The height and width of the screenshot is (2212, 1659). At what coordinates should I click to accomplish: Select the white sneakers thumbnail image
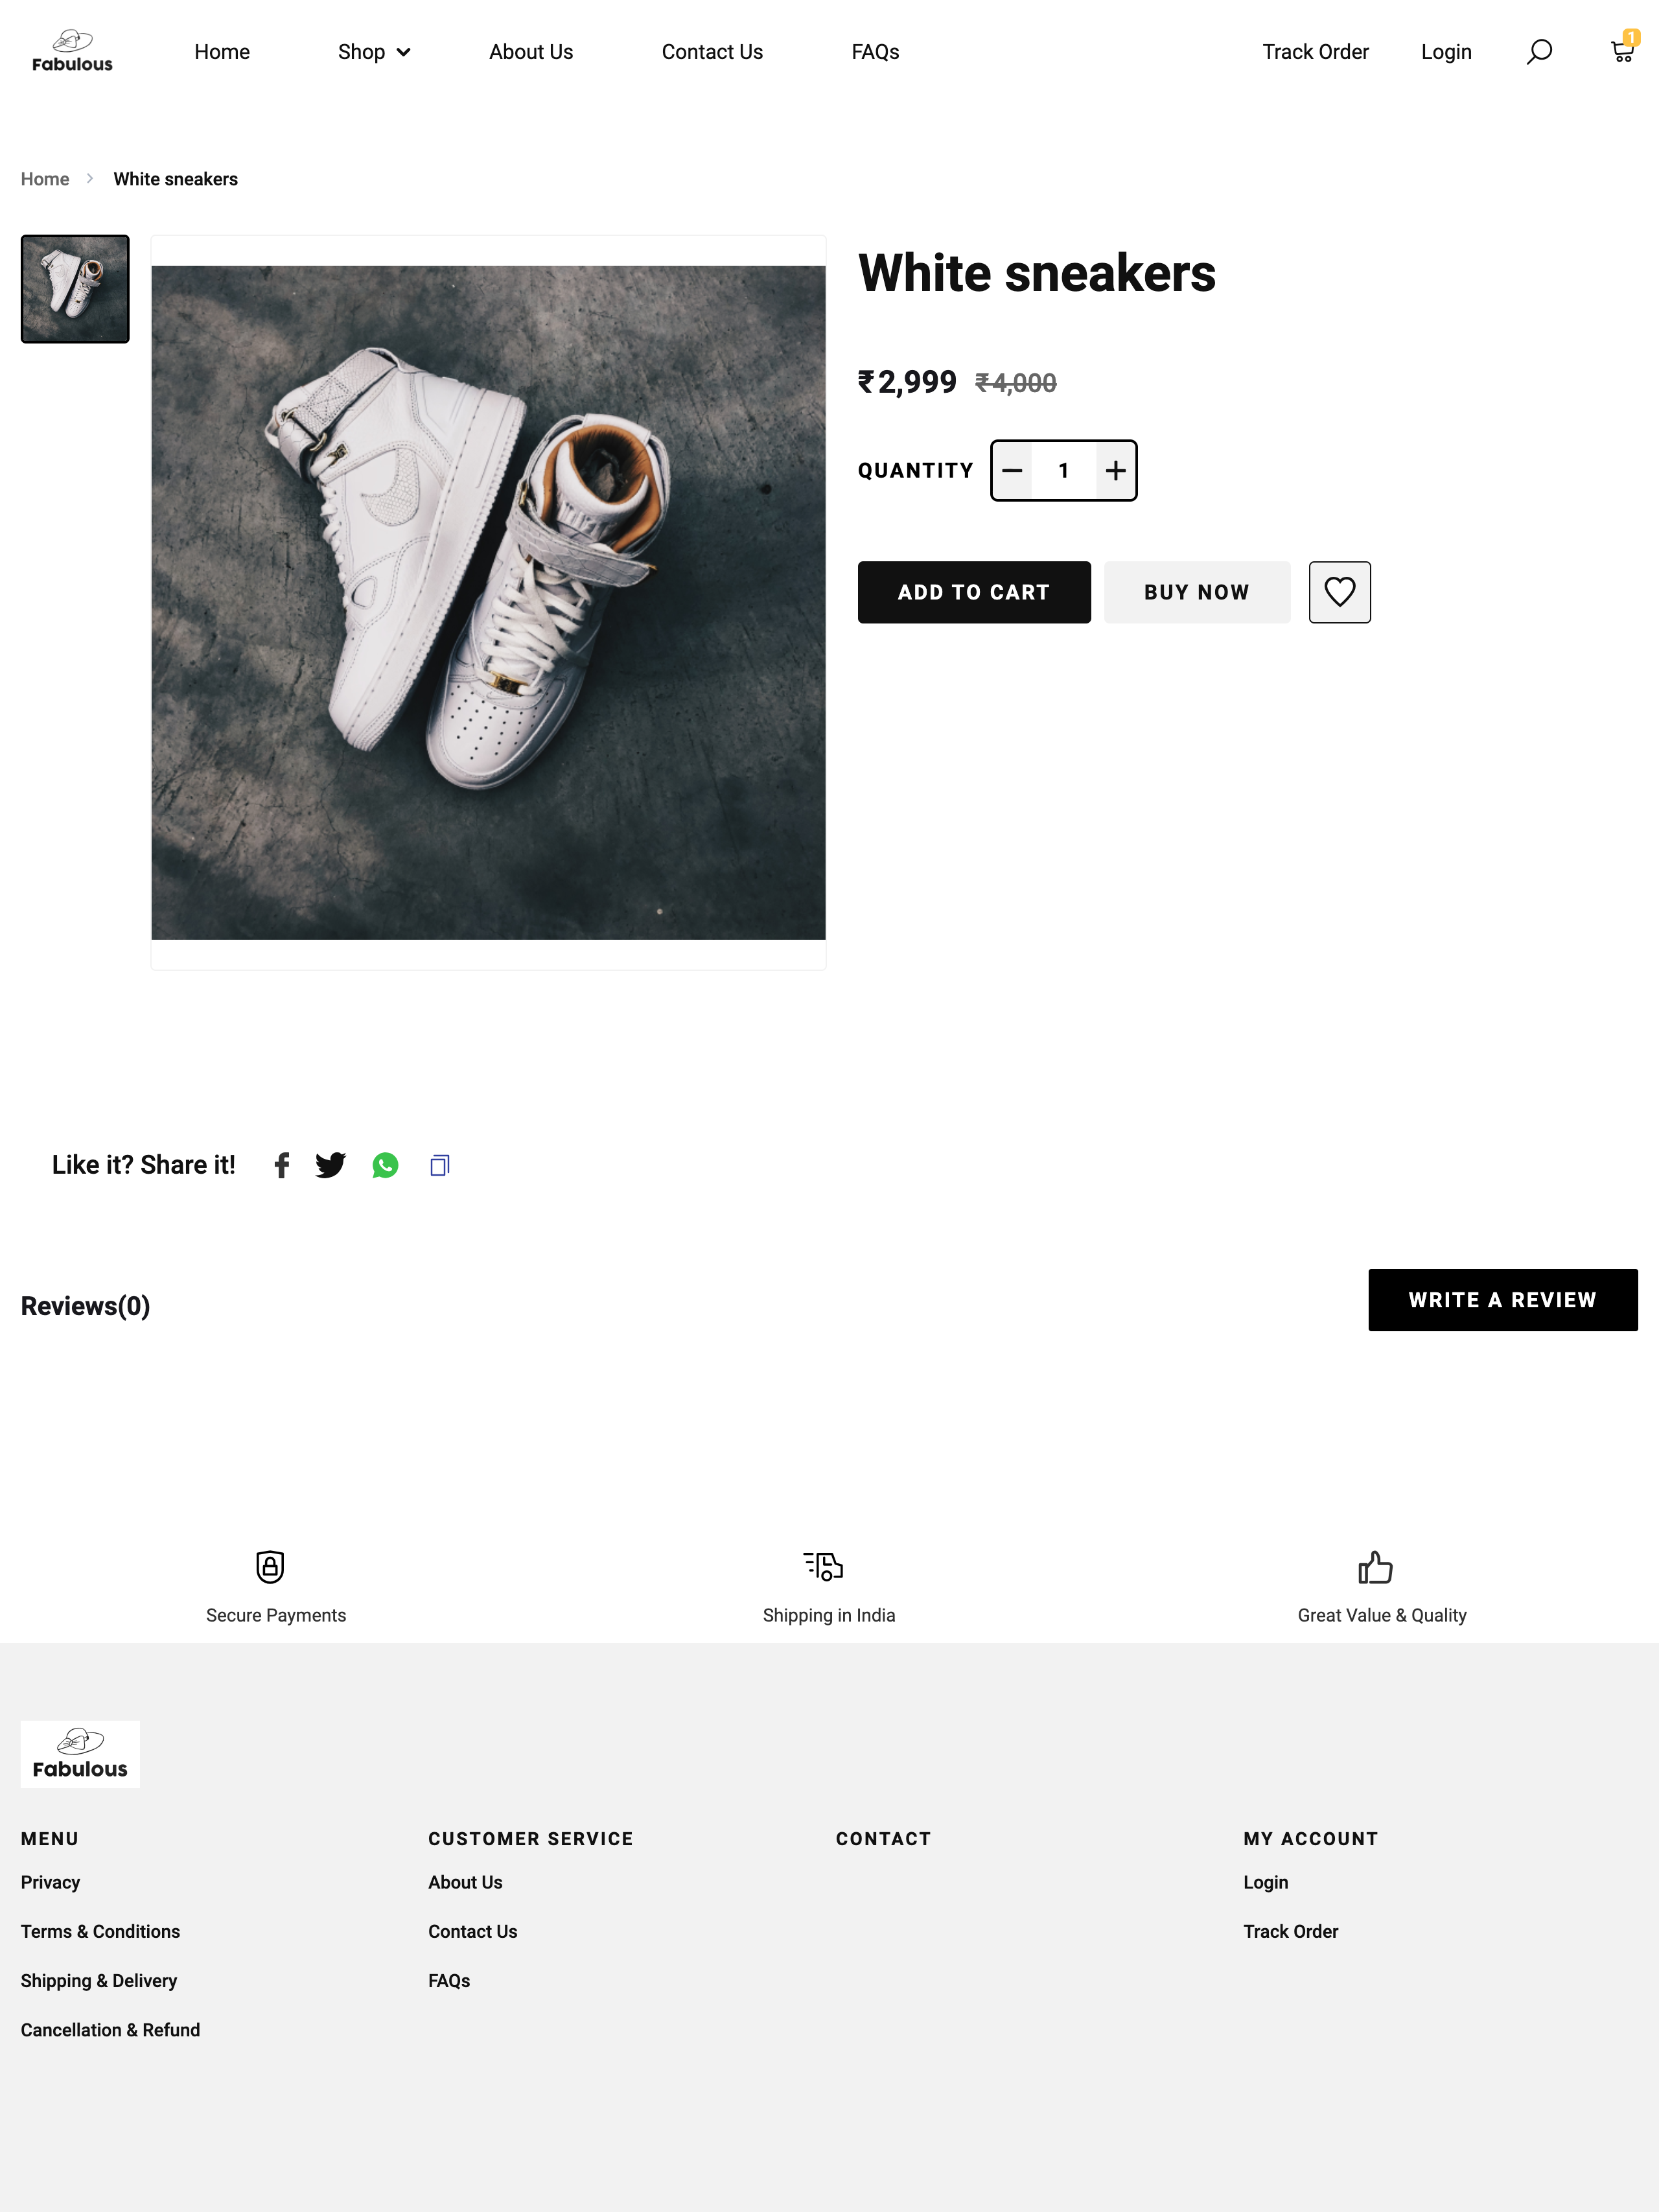tap(75, 289)
